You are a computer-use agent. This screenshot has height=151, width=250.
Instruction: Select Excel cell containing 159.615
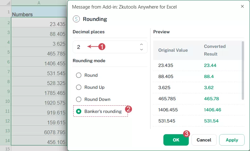pyautogui.click(x=39, y=121)
